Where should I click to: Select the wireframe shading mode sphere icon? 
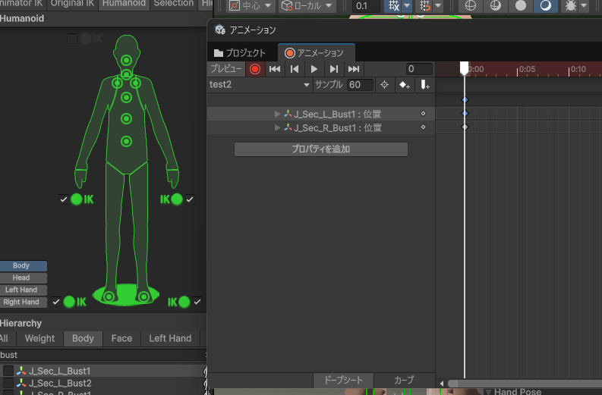(x=470, y=6)
